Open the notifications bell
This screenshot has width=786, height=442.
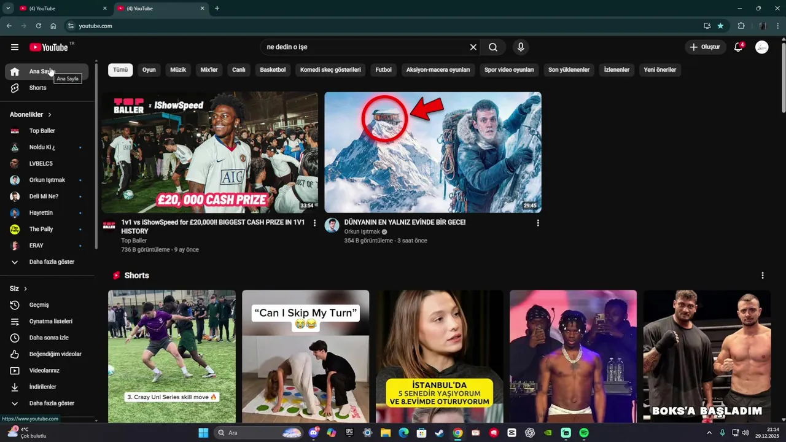pos(739,47)
